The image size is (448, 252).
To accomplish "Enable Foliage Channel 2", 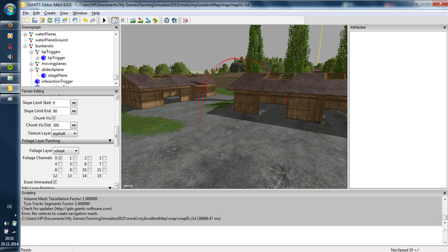I will (x=90, y=158).
